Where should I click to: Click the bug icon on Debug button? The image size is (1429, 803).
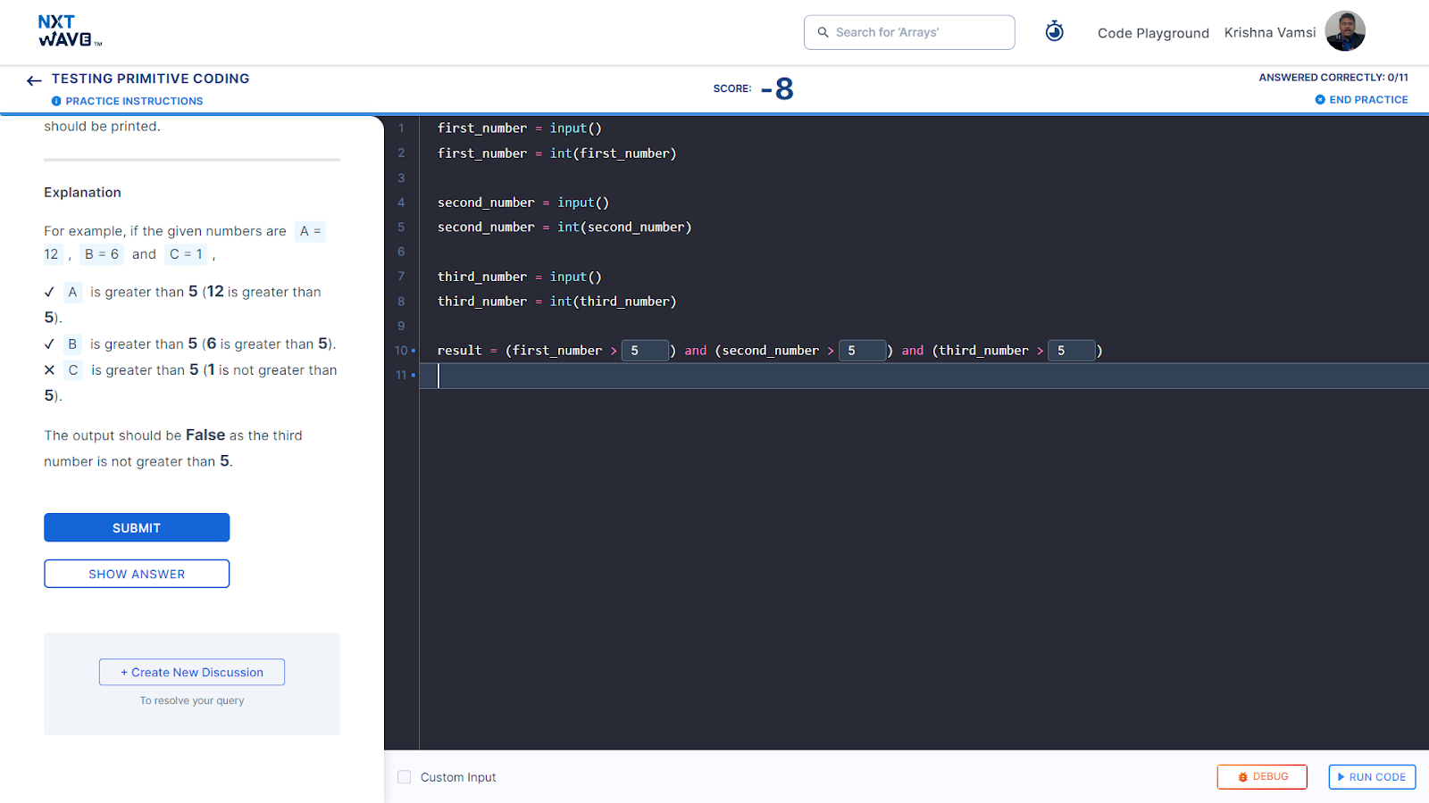[x=1242, y=777]
